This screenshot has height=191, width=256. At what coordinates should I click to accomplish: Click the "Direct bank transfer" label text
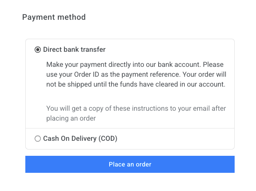[74, 50]
